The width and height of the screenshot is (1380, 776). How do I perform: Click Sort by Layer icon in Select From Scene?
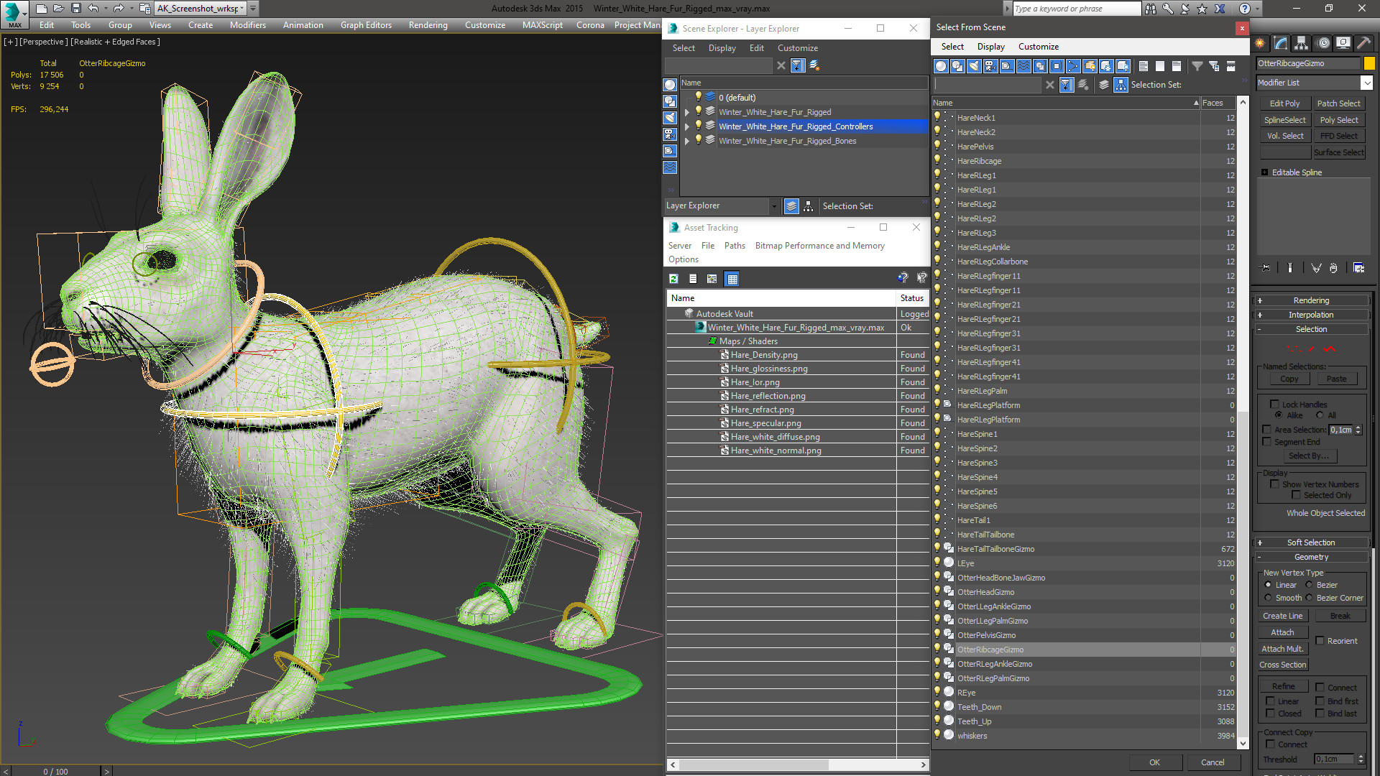pos(1104,85)
